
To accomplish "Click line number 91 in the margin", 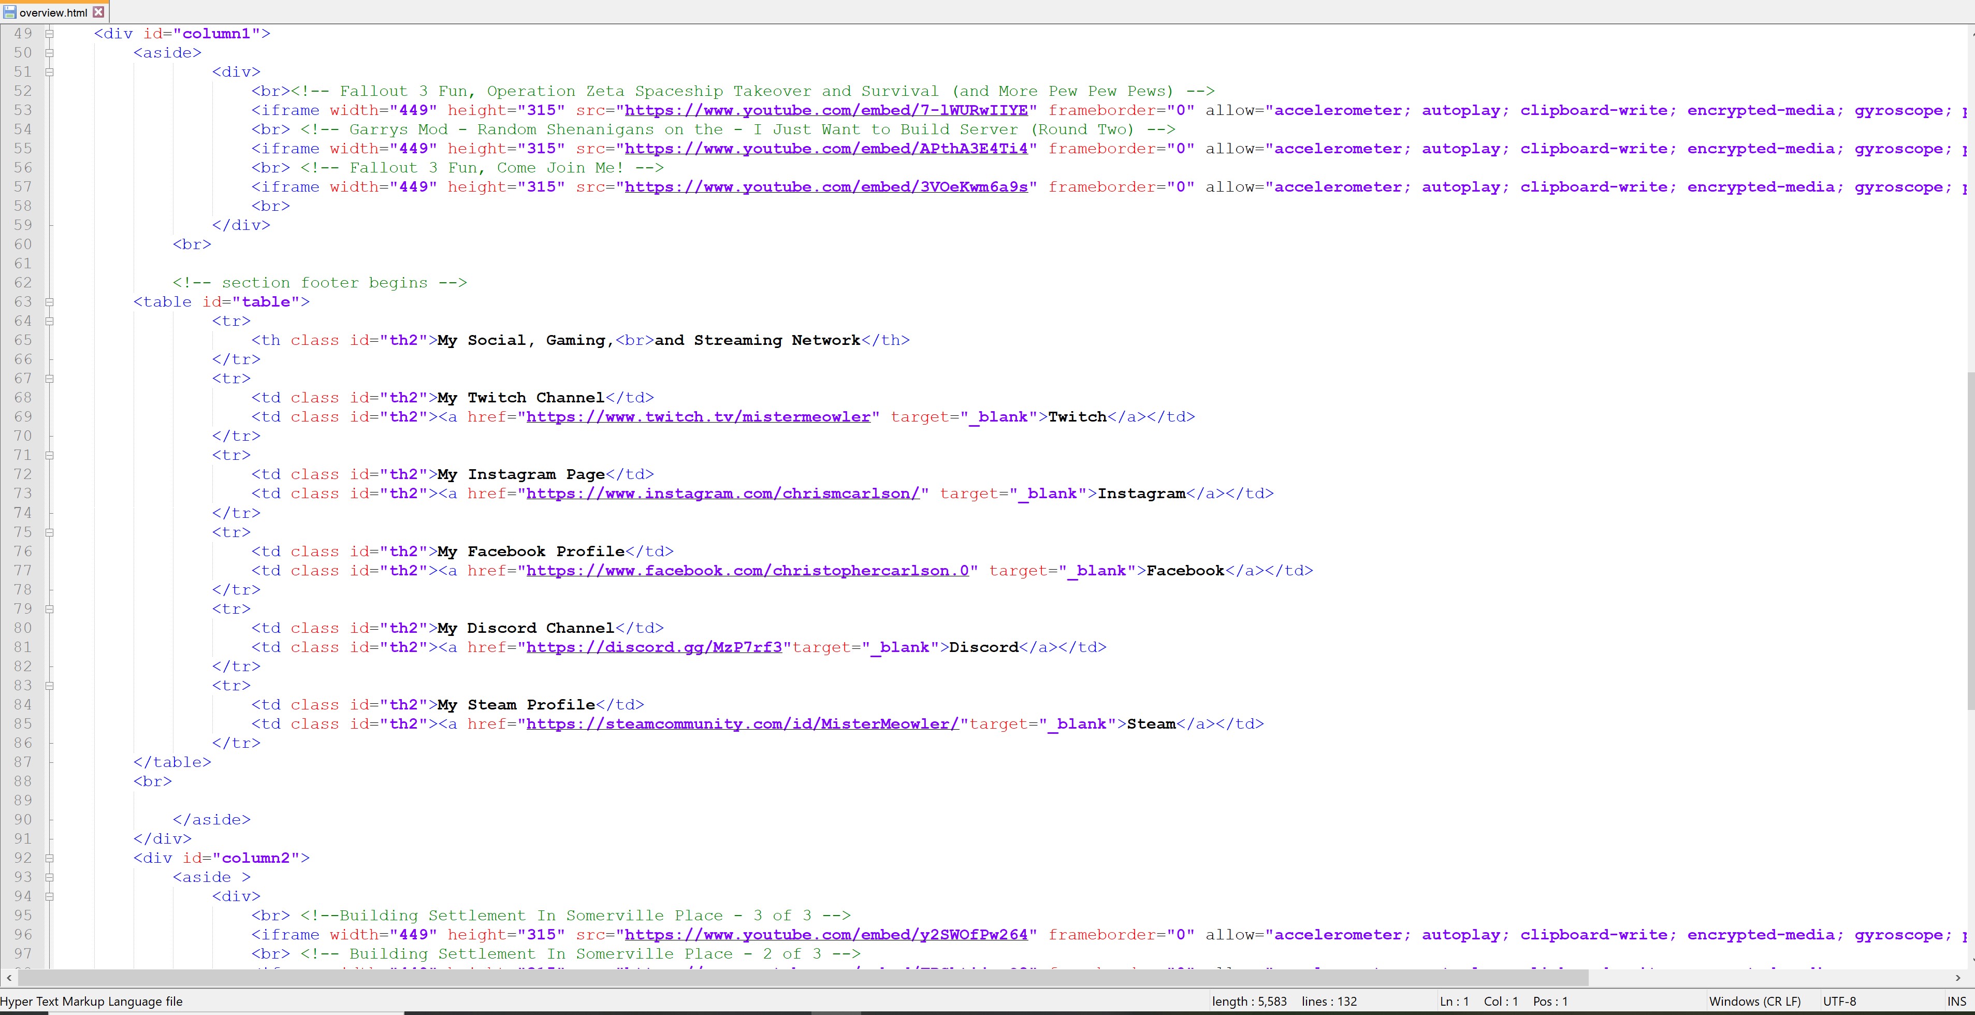I will coord(23,839).
